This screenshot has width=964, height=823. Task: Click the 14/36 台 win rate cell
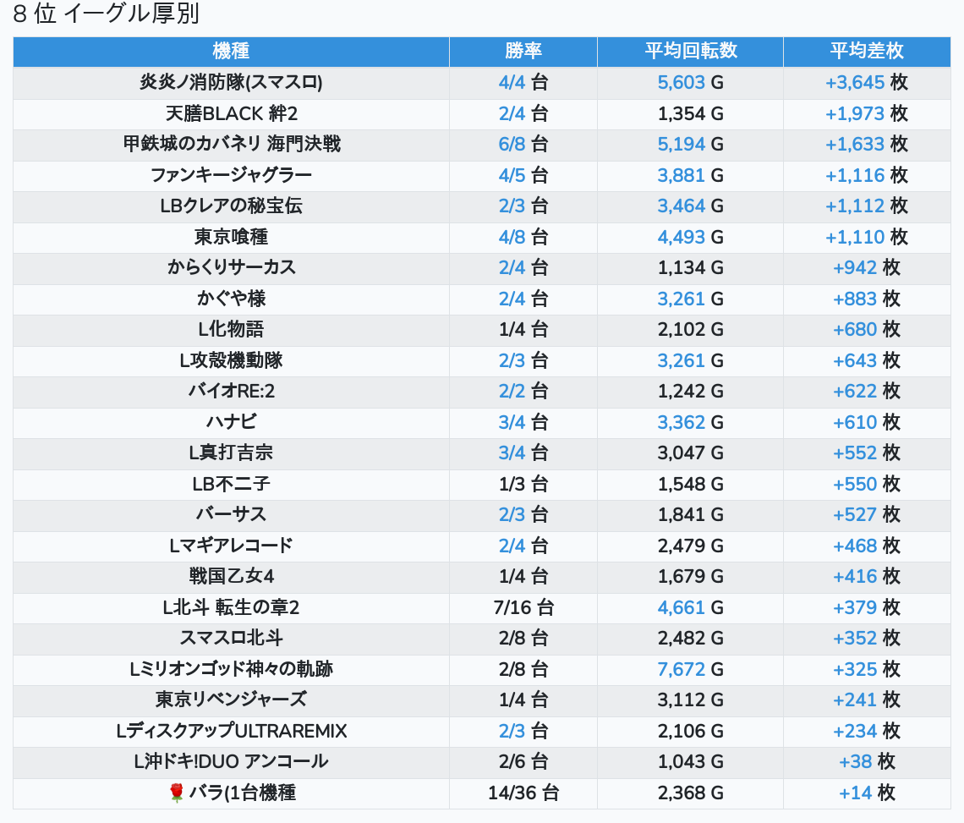tap(523, 793)
